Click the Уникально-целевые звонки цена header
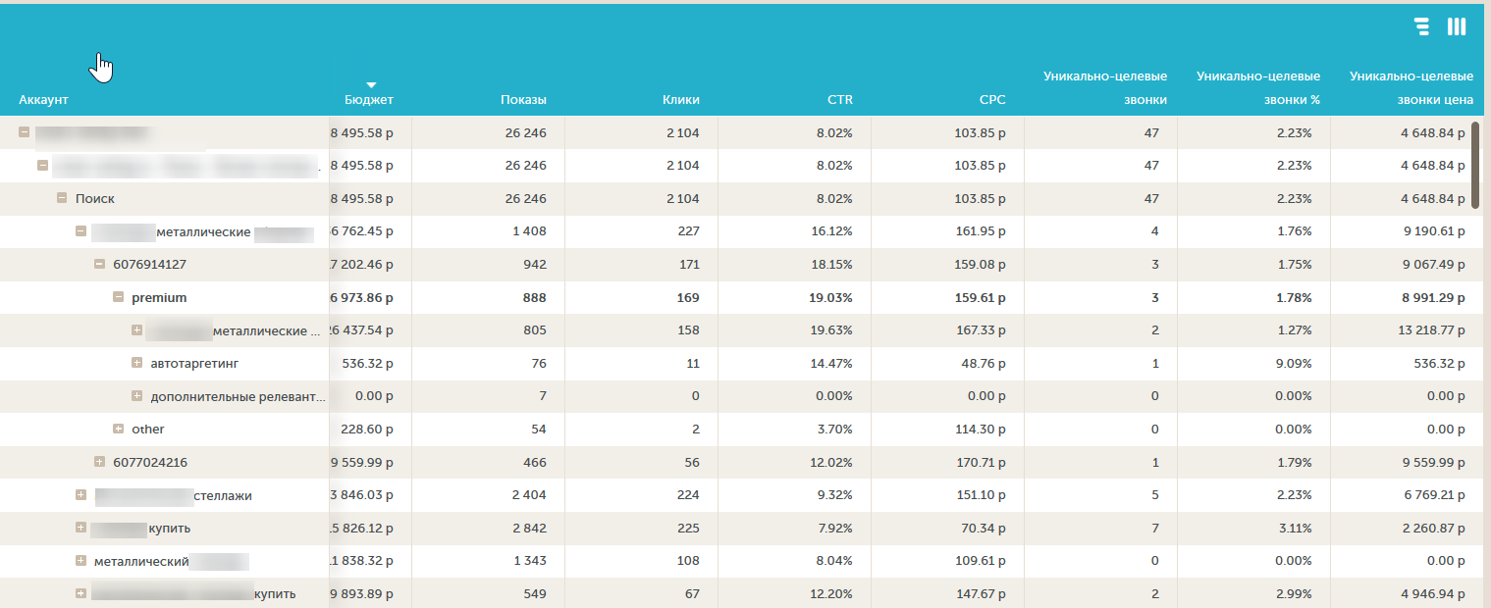 coord(1411,87)
